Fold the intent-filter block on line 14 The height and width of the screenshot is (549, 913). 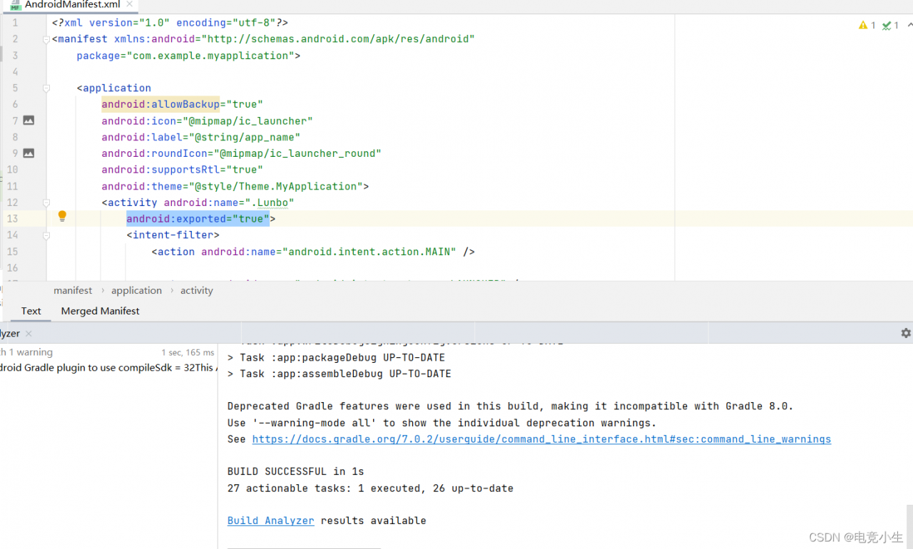(46, 235)
